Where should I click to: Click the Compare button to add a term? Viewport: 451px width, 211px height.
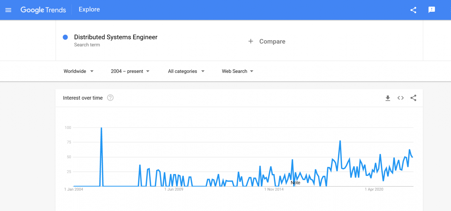(x=267, y=41)
